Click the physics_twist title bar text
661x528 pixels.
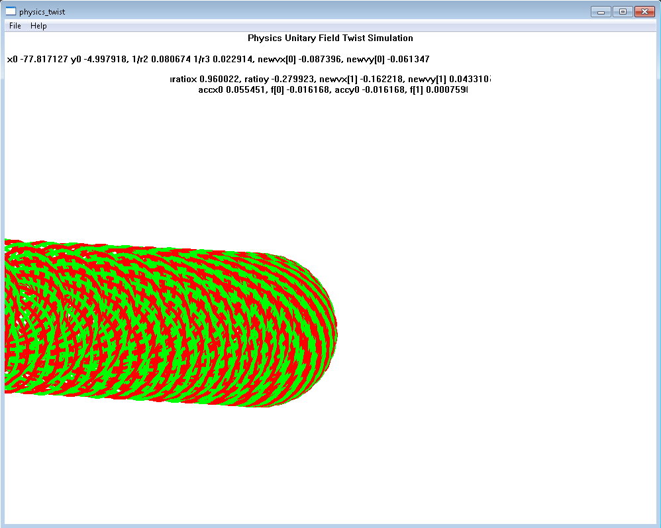42,12
